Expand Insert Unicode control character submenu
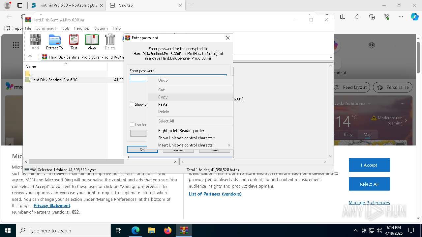The height and width of the screenshot is (237, 422). (190, 145)
